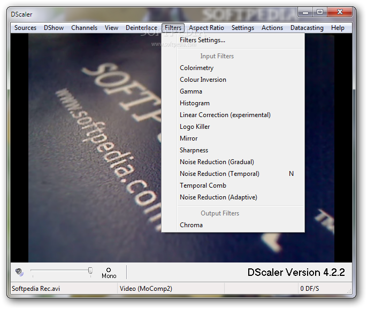Viewport: 367px width, 309px height.
Task: Click the speaker mute icon
Action: [x=19, y=272]
